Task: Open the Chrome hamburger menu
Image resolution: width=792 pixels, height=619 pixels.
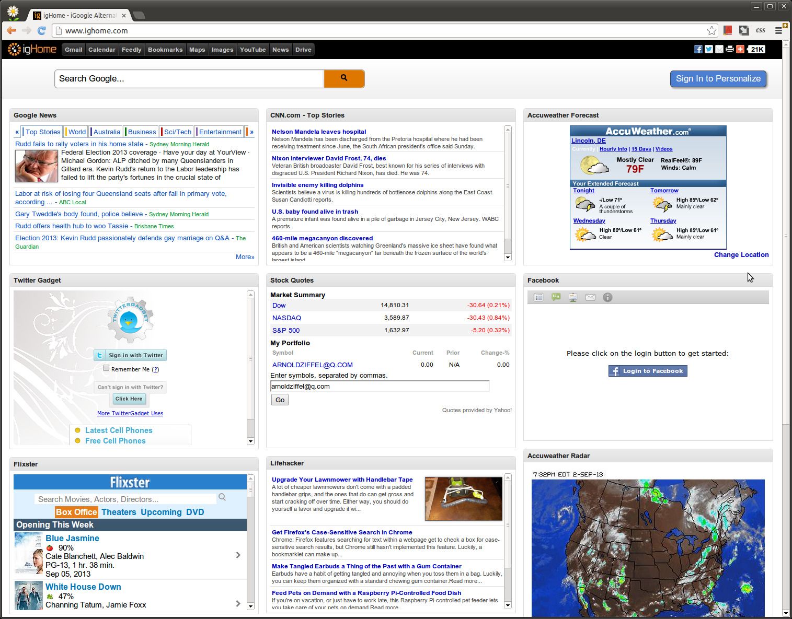Action: coord(778,31)
